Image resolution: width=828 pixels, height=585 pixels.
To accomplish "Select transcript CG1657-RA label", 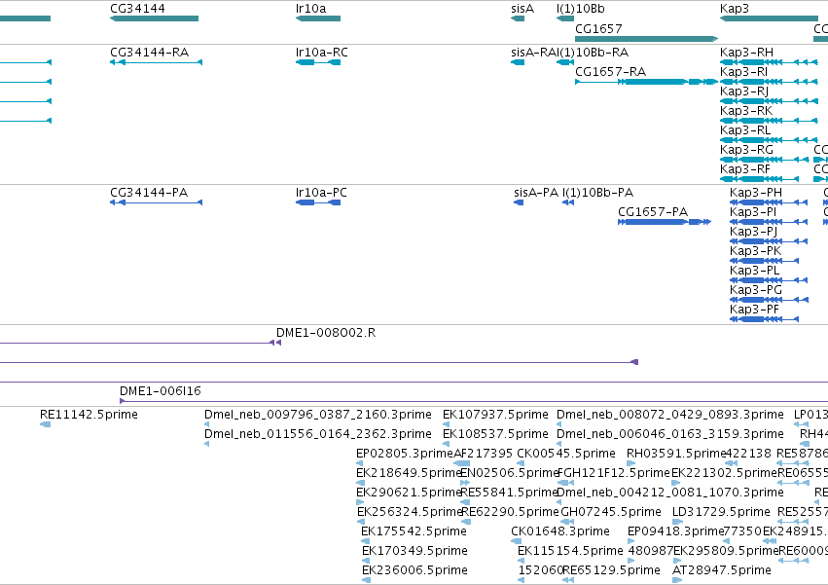I will [x=610, y=71].
